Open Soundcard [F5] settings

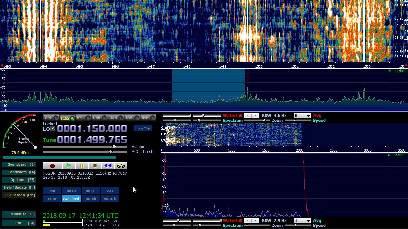(x=19, y=164)
